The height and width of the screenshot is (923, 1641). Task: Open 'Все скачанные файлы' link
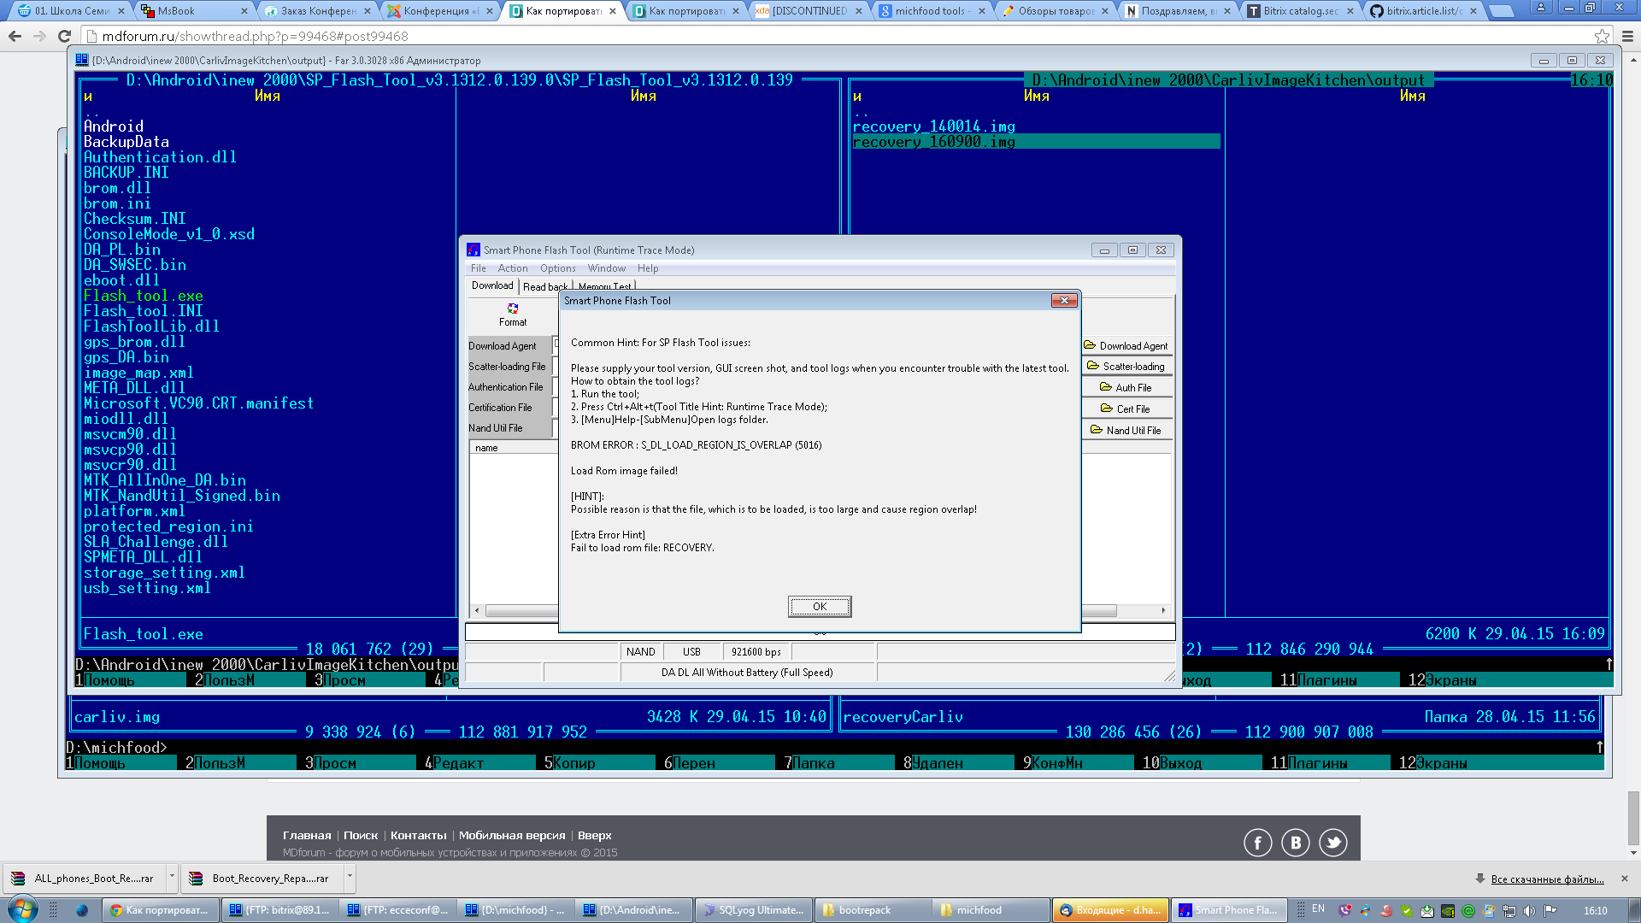(1547, 879)
